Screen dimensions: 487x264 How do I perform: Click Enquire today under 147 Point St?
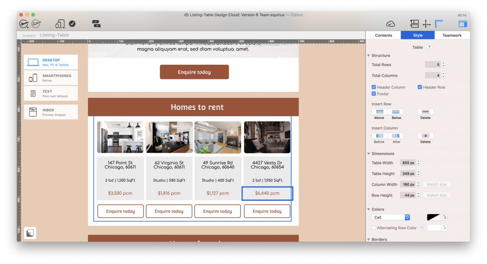coord(120,211)
